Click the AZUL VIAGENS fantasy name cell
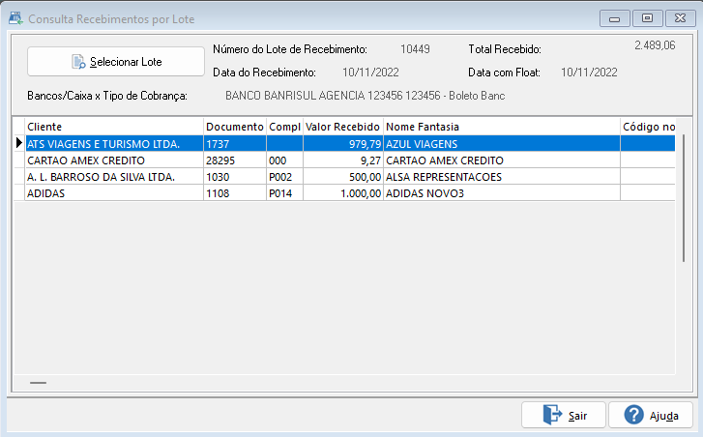The image size is (703, 437). coord(502,144)
